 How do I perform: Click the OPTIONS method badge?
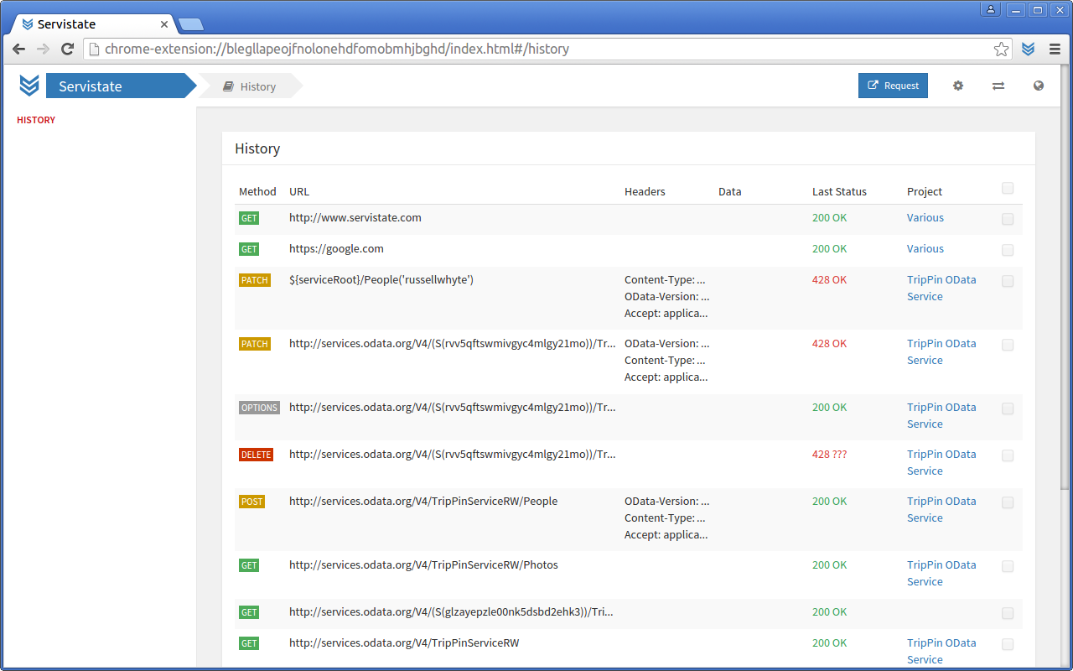[259, 408]
